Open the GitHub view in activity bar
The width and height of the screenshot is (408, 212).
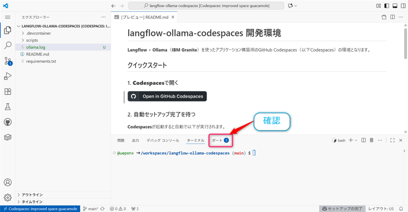pos(7,122)
